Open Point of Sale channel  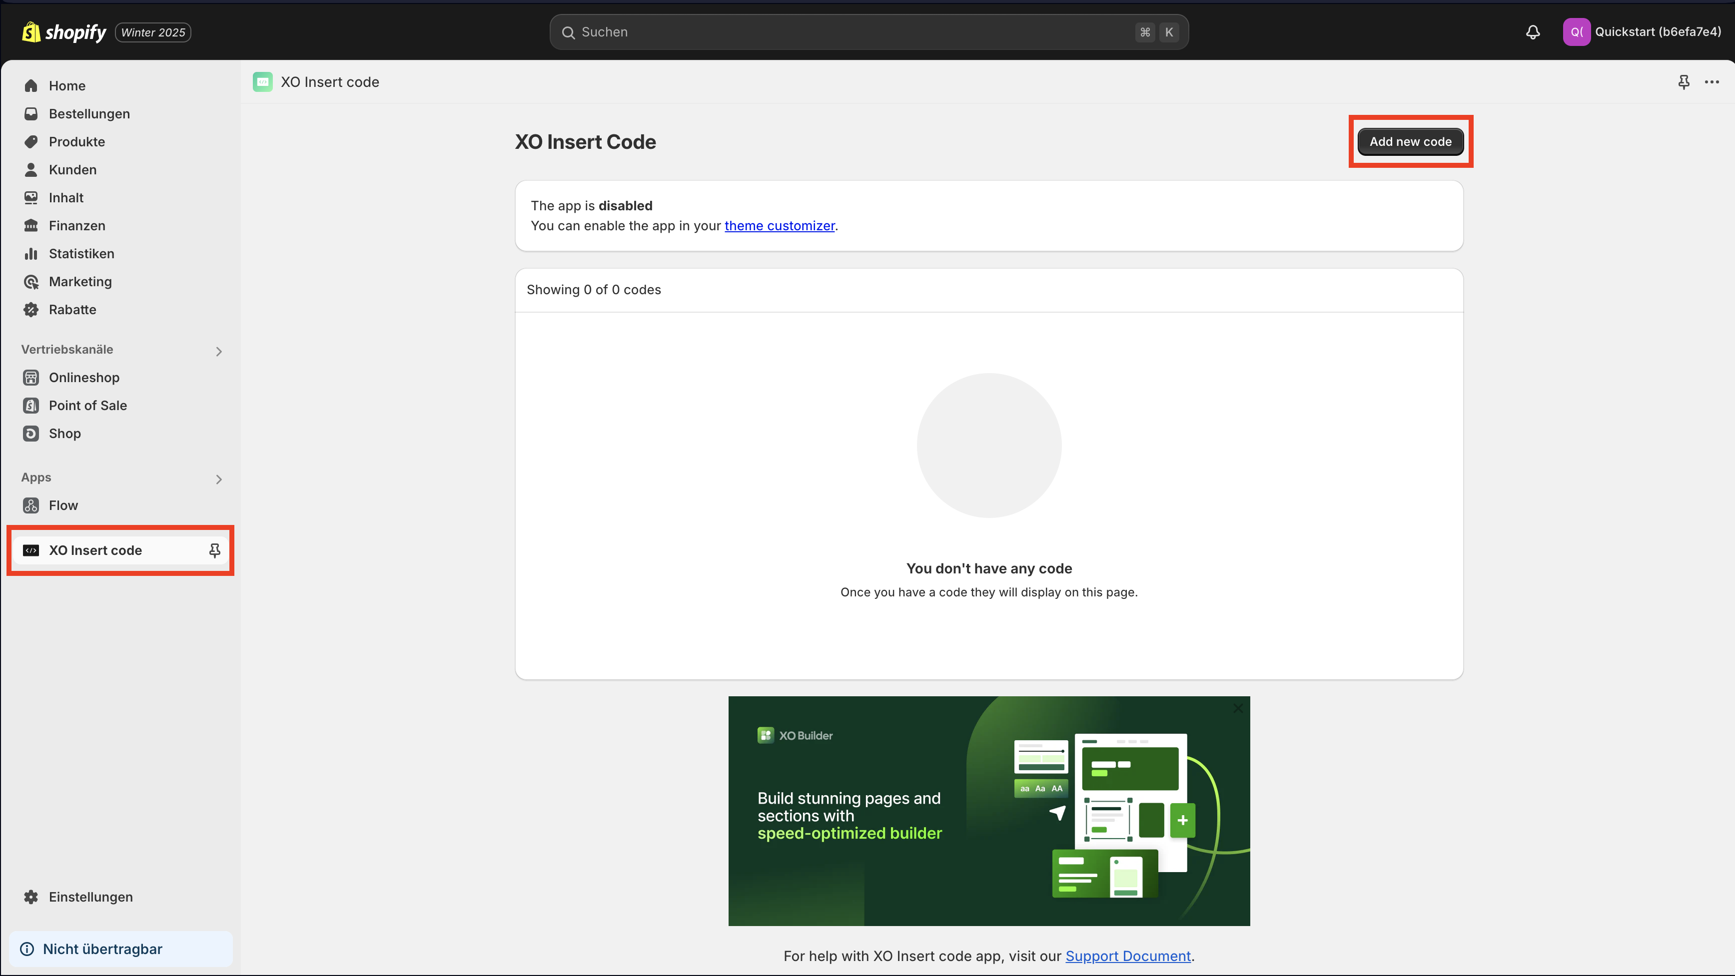click(x=120, y=405)
